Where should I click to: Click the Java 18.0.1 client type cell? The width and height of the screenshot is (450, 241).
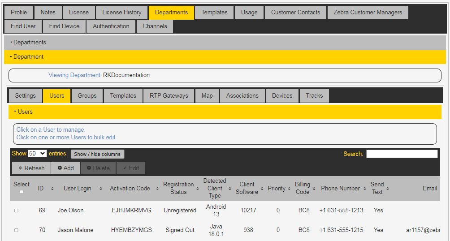pyautogui.click(x=216, y=230)
